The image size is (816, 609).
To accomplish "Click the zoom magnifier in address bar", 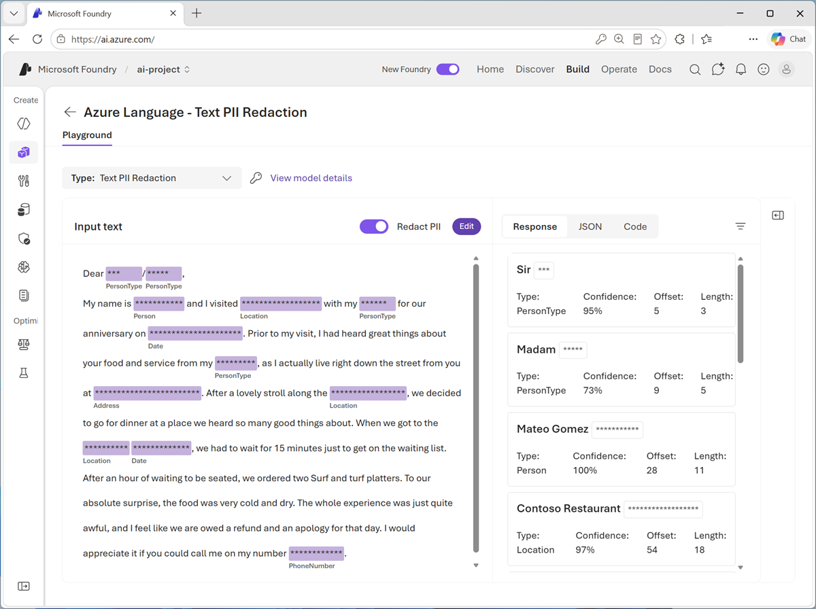I will (x=619, y=39).
